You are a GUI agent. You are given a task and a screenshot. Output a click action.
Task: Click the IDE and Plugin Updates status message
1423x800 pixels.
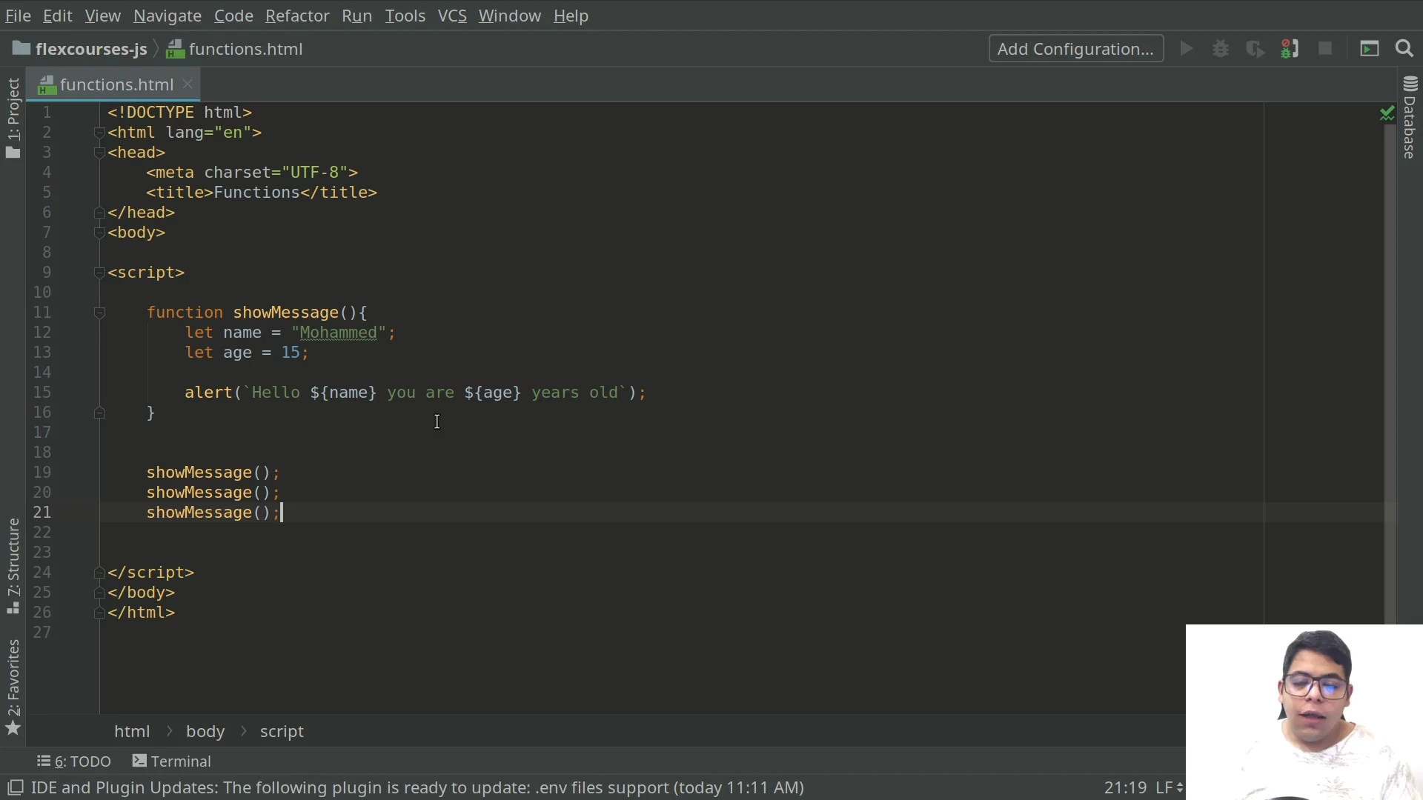[417, 787]
